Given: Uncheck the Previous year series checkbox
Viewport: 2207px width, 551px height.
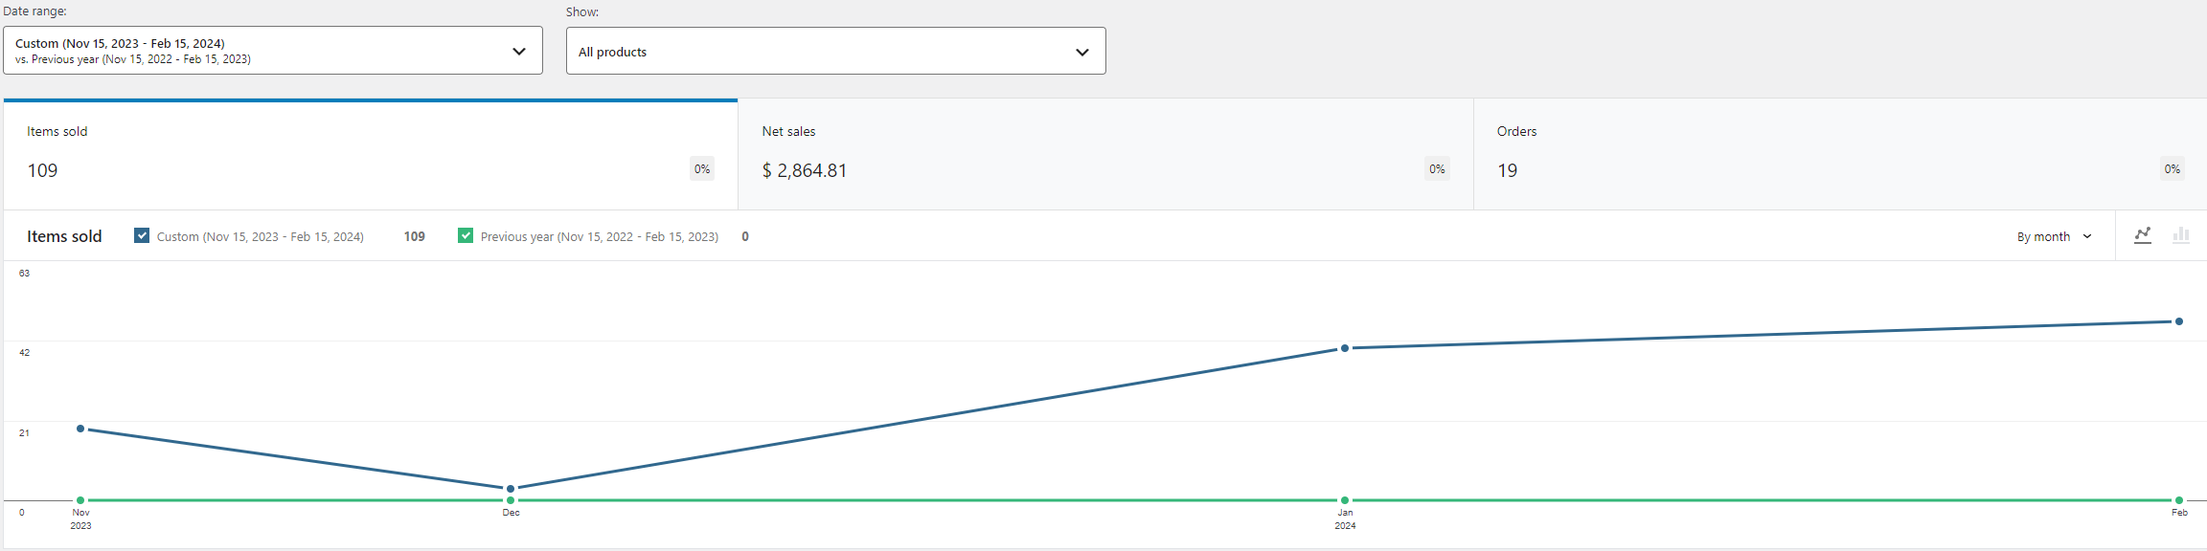Looking at the screenshot, I should point(466,235).
